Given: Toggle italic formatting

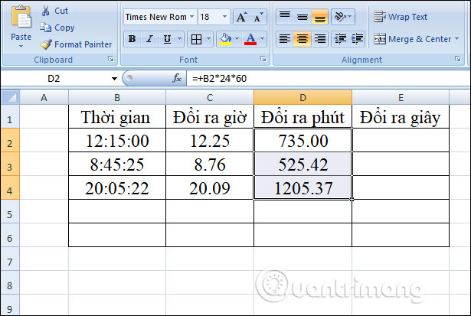Looking at the screenshot, I should pos(149,39).
